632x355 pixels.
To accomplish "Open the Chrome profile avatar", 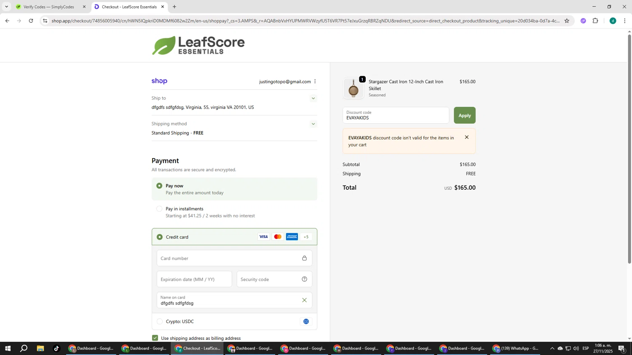I will pyautogui.click(x=613, y=21).
